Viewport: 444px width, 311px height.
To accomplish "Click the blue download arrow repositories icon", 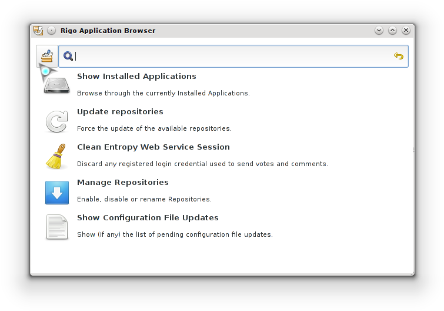I will (57, 193).
